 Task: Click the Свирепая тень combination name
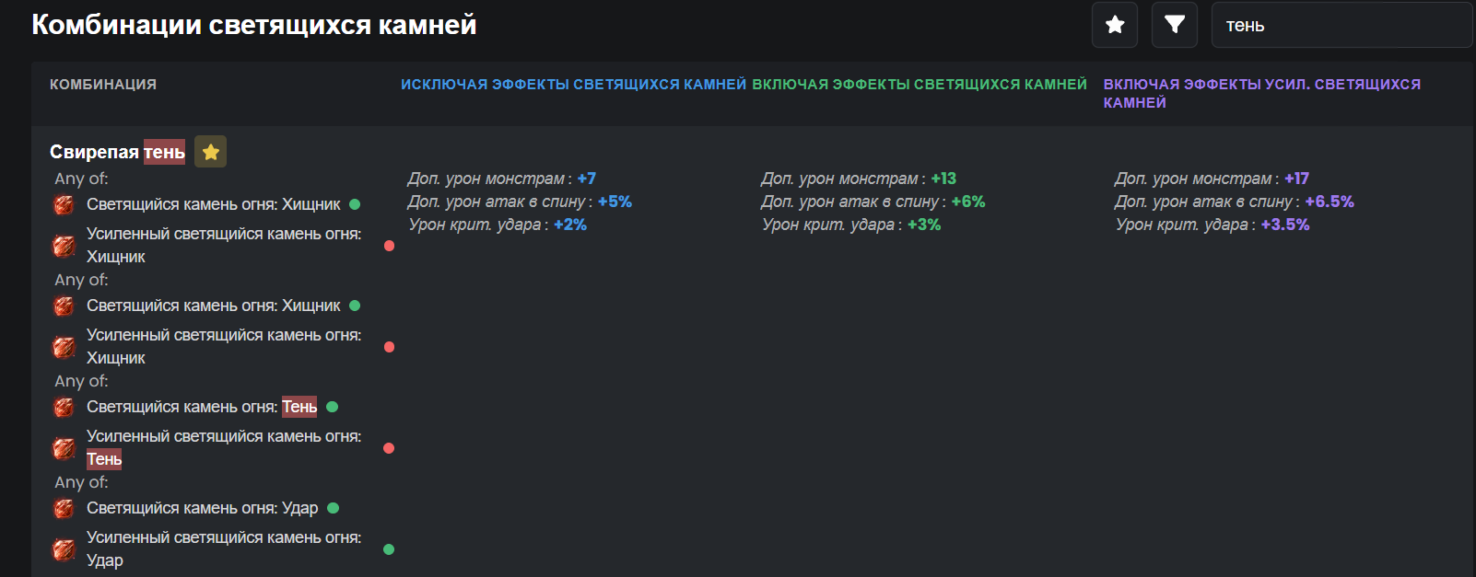(x=117, y=152)
